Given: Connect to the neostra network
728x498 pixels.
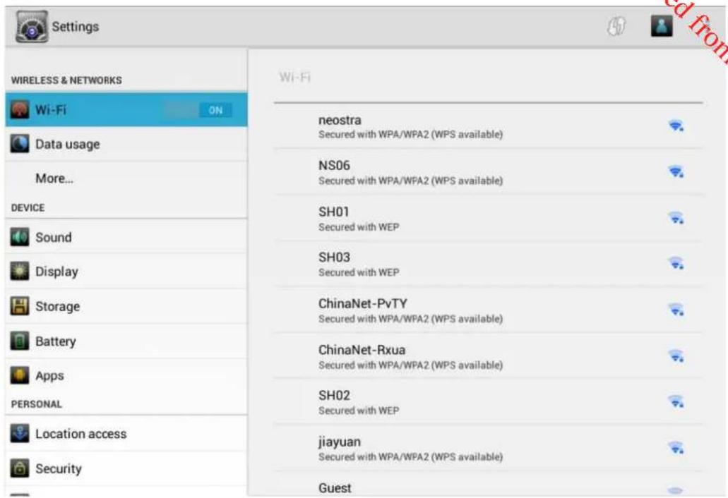Looking at the screenshot, I should 488,126.
